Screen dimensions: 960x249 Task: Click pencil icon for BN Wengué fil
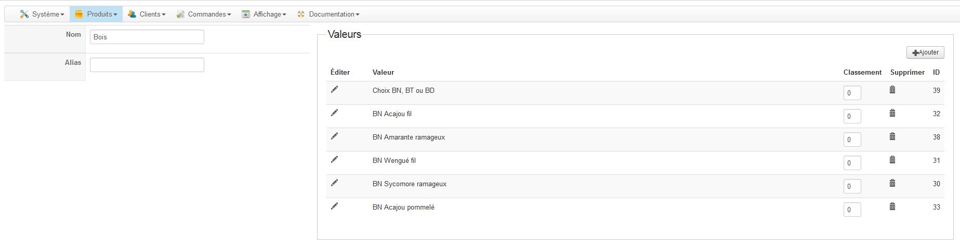(334, 160)
